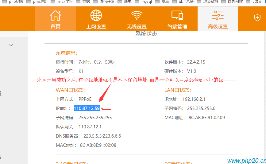Click the device model K1 value

[81, 71]
